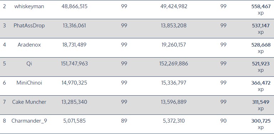
Task: Click Charmander_9's 300,725 xp gain
Action: [x=261, y=124]
